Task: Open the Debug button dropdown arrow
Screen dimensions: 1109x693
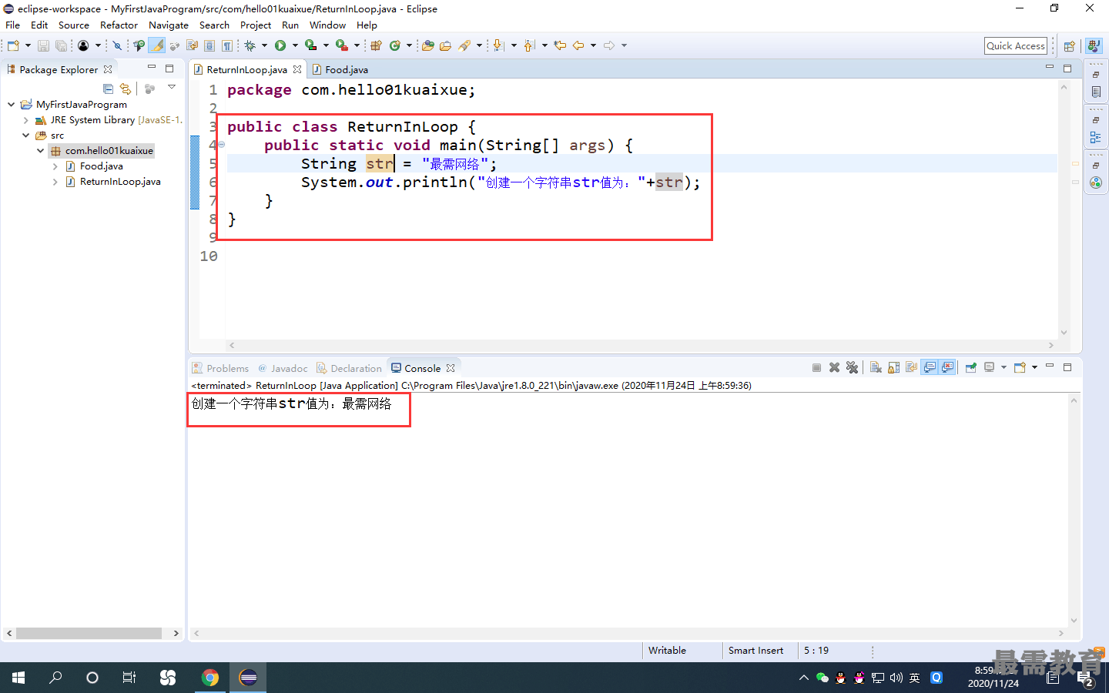Action: coord(264,45)
